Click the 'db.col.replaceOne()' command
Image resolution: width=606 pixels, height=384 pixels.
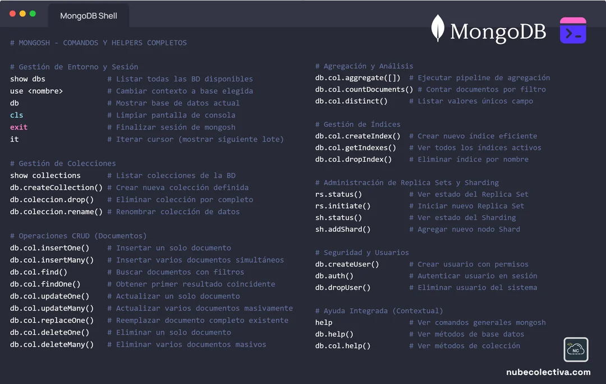pos(52,320)
